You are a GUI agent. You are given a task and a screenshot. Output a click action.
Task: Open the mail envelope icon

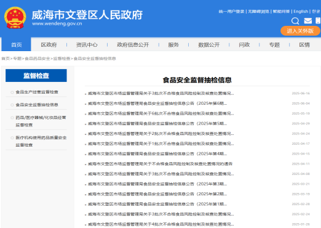307,21
